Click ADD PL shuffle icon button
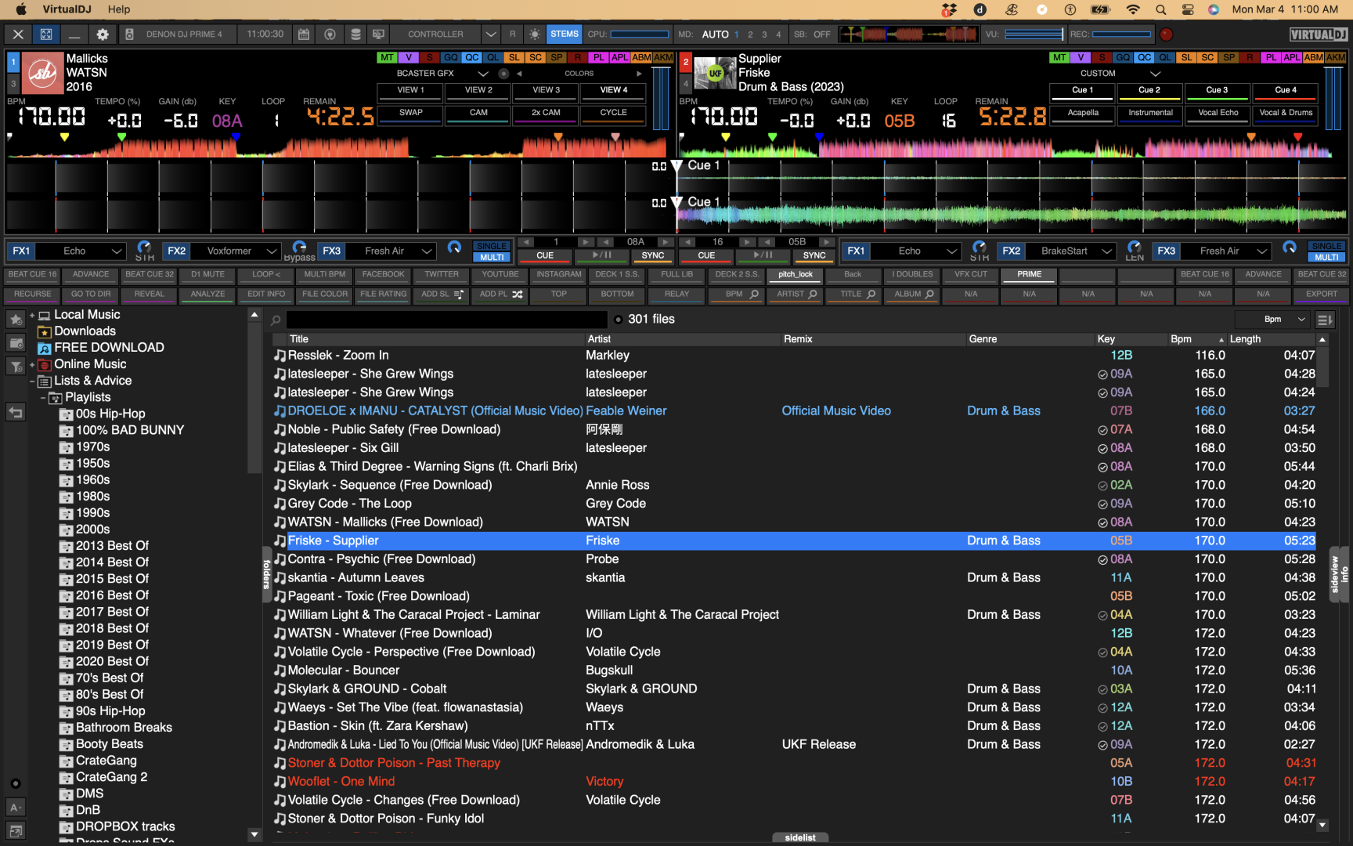 click(501, 295)
